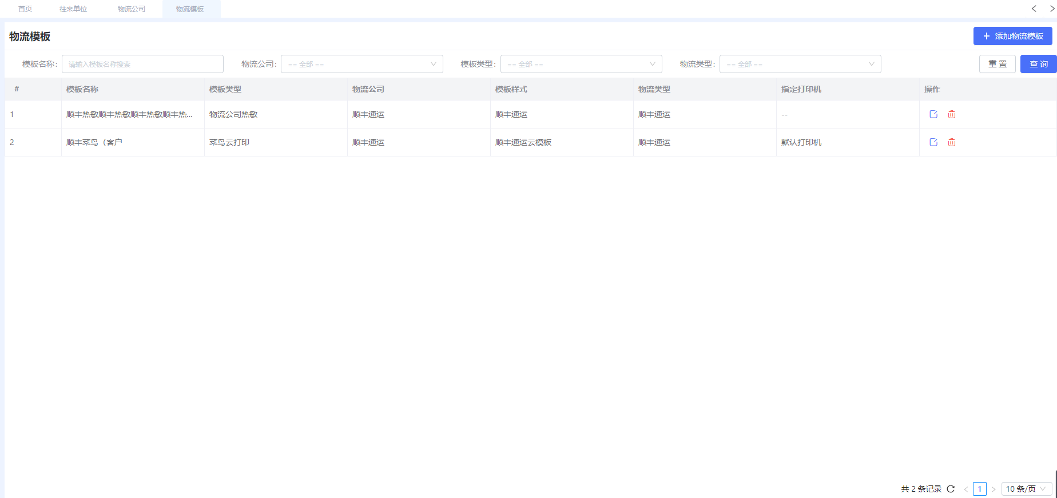The height and width of the screenshot is (498, 1057).
Task: Refresh the record list icon
Action: (x=951, y=489)
